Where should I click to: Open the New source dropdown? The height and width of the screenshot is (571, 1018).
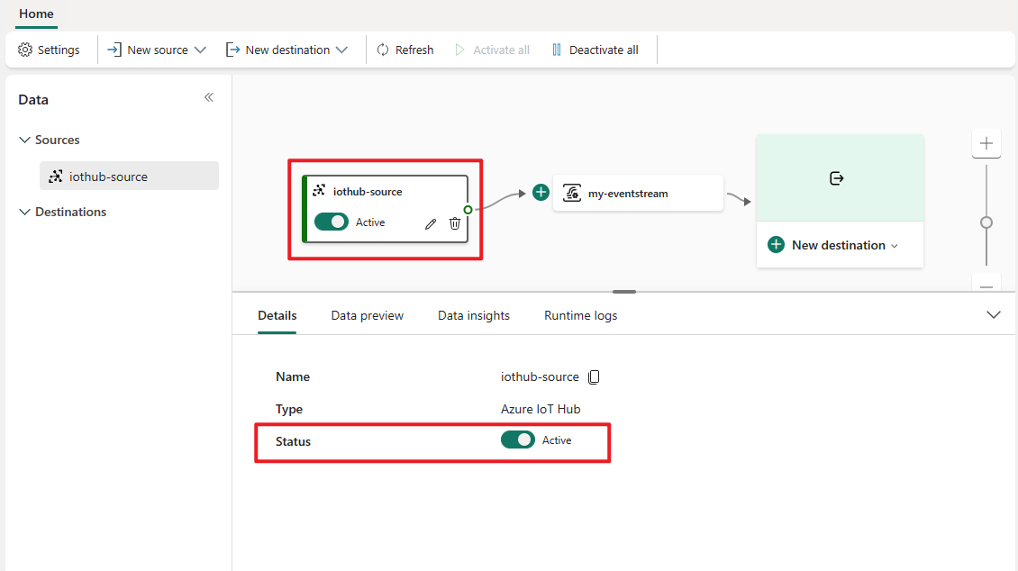(x=157, y=50)
